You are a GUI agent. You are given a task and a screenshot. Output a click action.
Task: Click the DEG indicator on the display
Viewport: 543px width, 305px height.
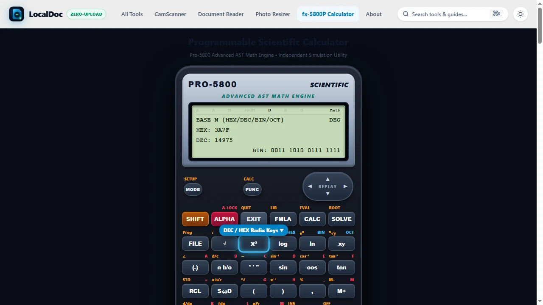click(335, 120)
